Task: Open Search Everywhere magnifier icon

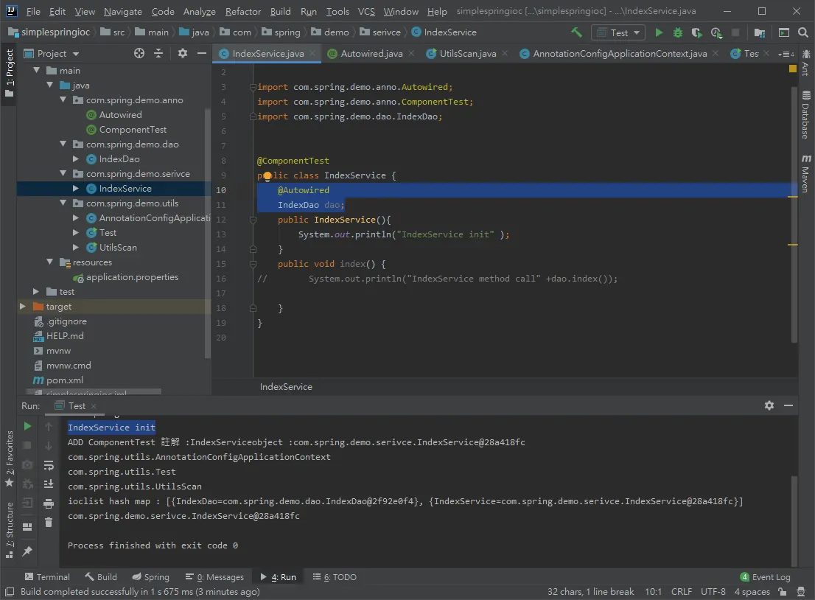Action: 803,32
